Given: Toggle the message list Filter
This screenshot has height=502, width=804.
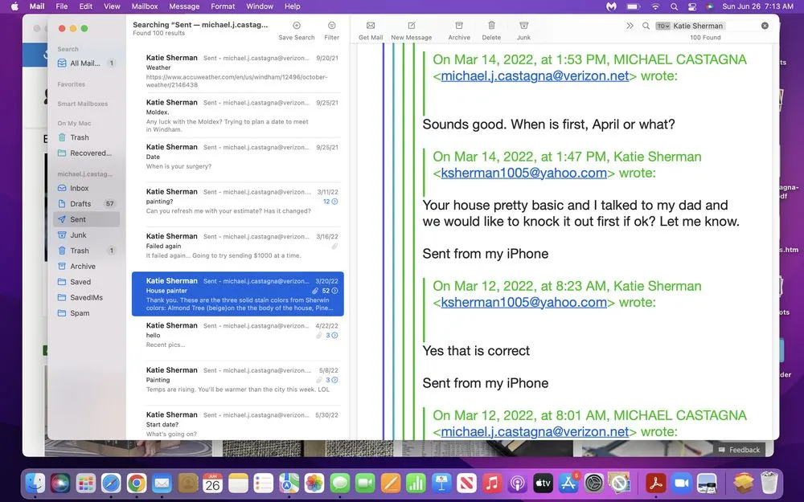Looking at the screenshot, I should tap(331, 27).
